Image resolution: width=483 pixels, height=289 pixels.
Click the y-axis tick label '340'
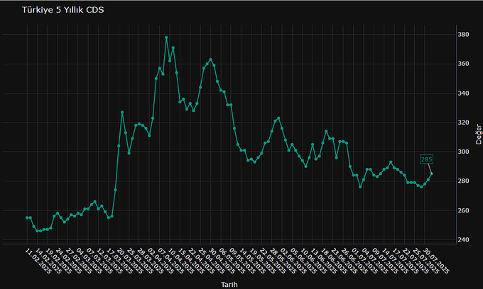(463, 93)
